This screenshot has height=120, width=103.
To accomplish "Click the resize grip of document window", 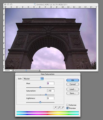I will [97, 70].
